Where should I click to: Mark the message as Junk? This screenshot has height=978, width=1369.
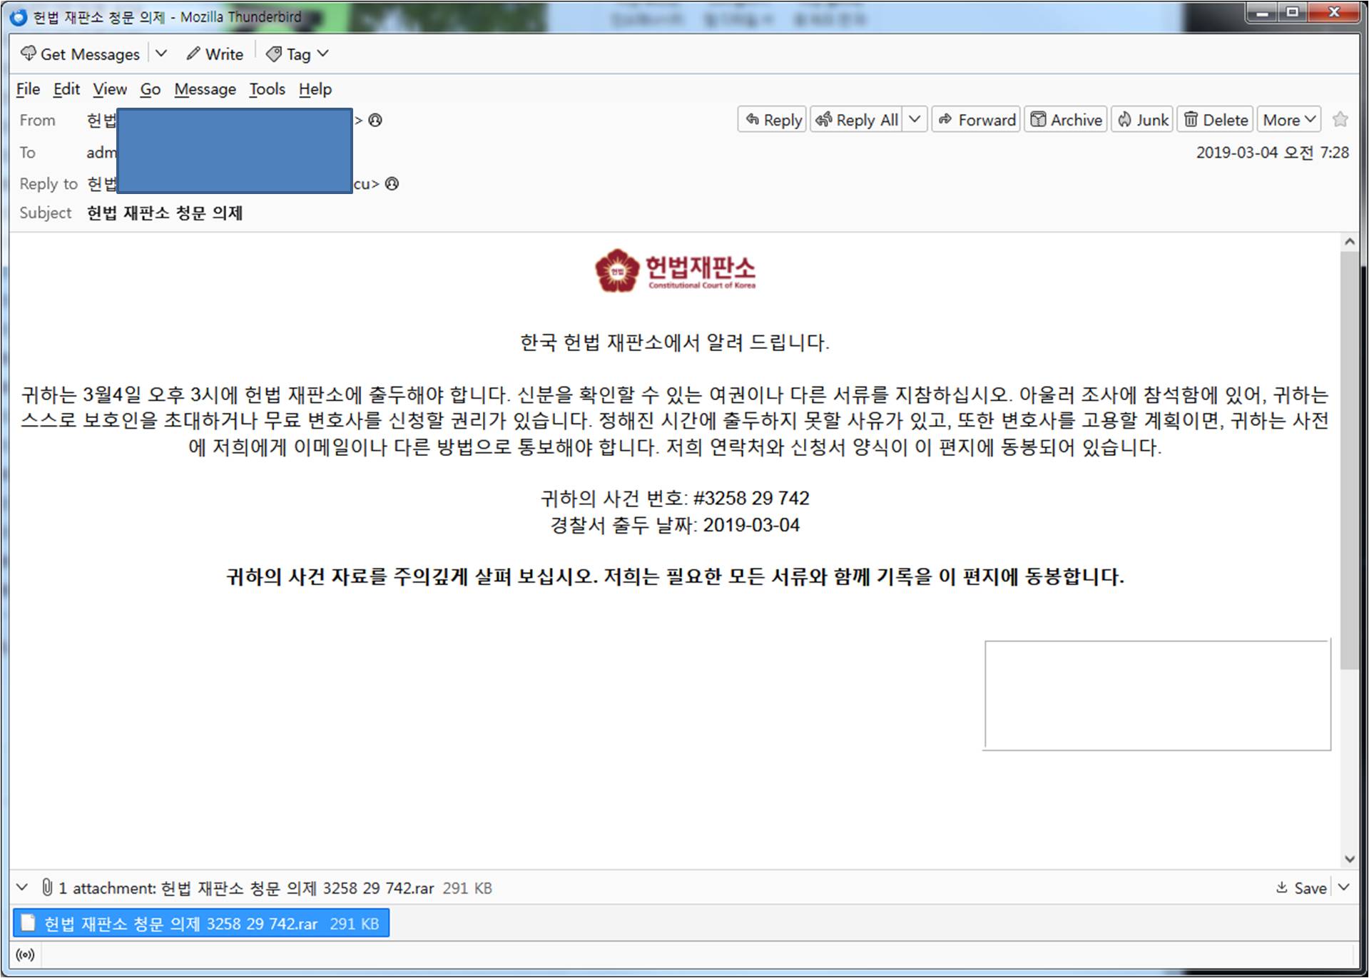coord(1143,120)
